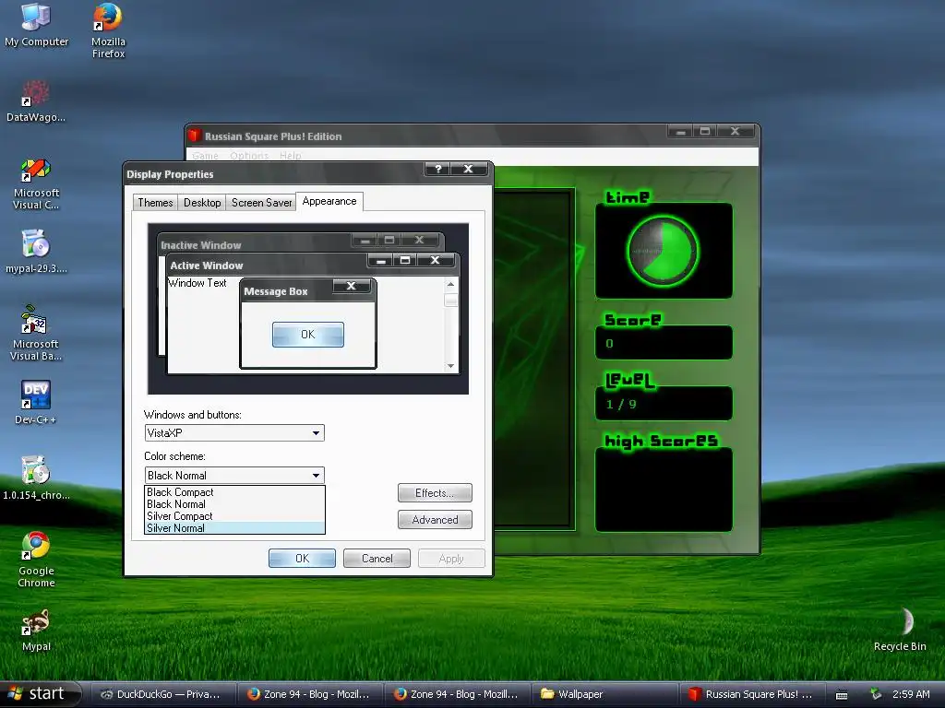The height and width of the screenshot is (708, 945).
Task: Maximize the Russian Square window
Action: pos(704,131)
